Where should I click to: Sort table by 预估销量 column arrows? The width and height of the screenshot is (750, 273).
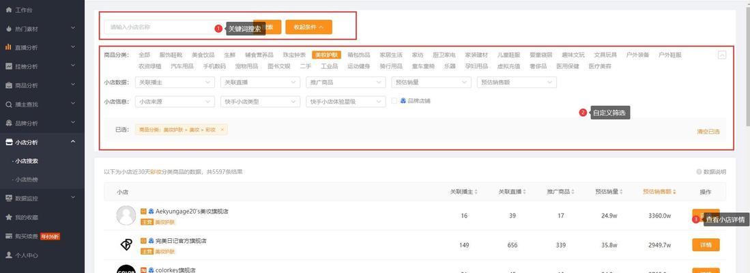click(x=621, y=192)
